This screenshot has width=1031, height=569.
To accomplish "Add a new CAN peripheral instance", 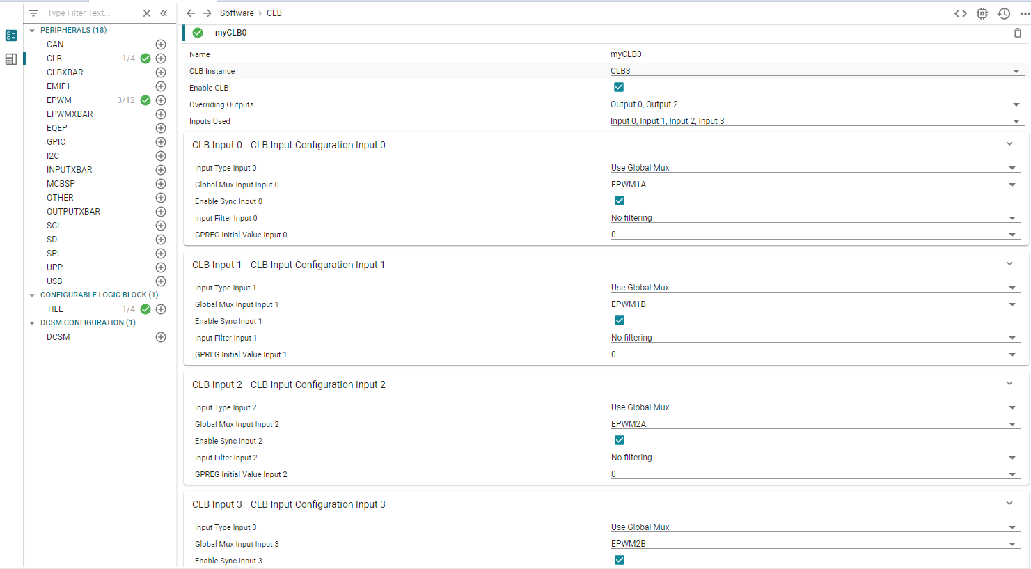I will [x=161, y=45].
